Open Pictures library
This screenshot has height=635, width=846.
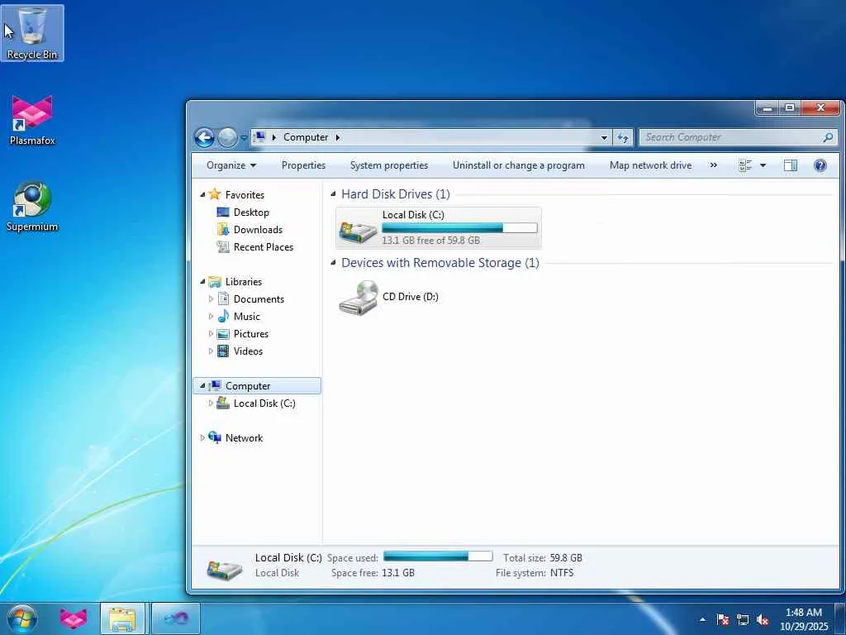tap(250, 334)
